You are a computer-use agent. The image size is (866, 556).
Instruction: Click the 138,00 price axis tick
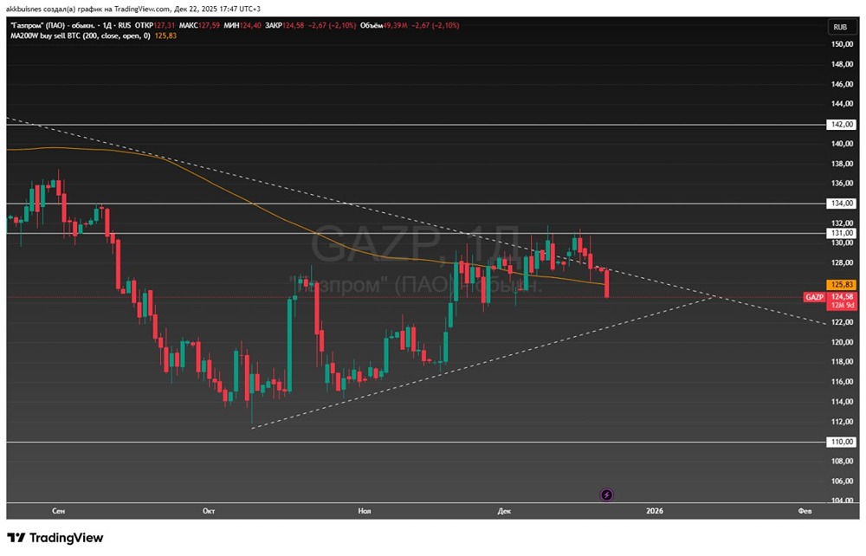pyautogui.click(x=842, y=164)
